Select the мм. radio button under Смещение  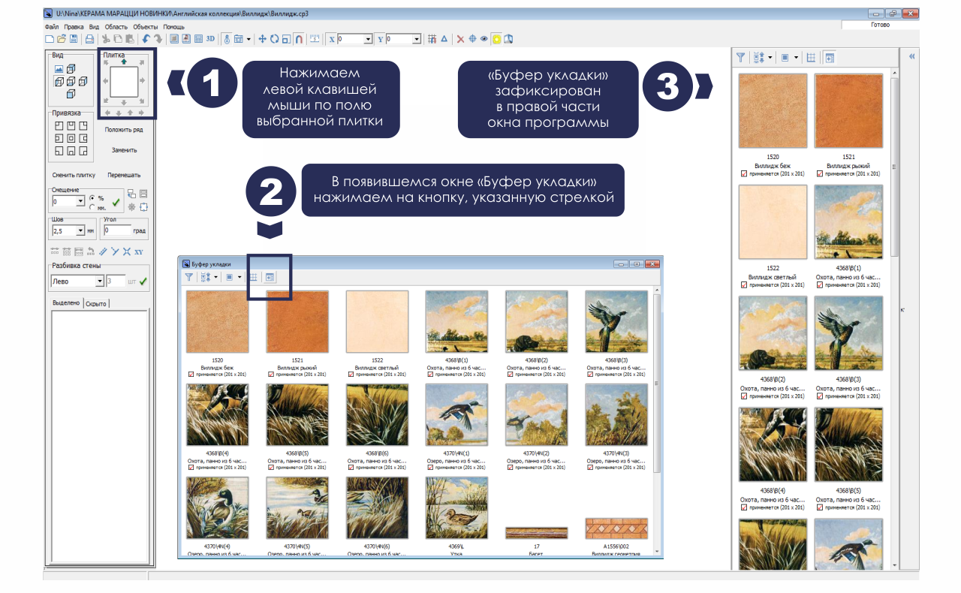click(x=92, y=206)
